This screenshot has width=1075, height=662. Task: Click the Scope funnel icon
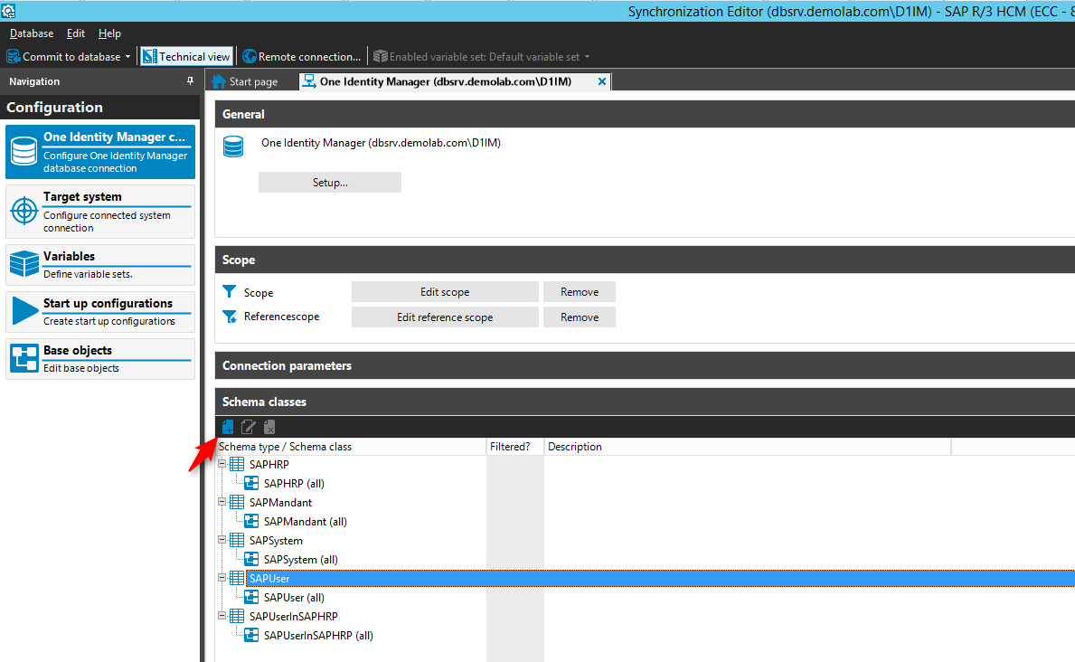point(230,291)
